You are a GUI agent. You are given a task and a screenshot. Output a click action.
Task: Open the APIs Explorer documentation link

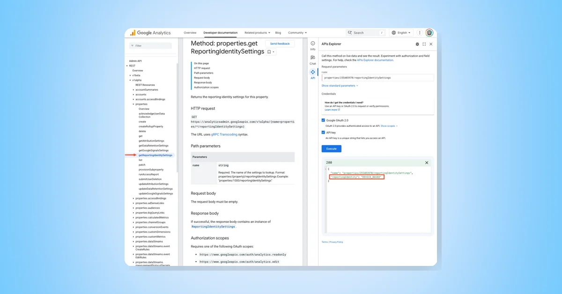pyautogui.click(x=375, y=60)
